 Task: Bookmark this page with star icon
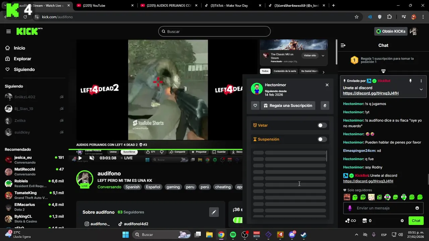(357, 17)
